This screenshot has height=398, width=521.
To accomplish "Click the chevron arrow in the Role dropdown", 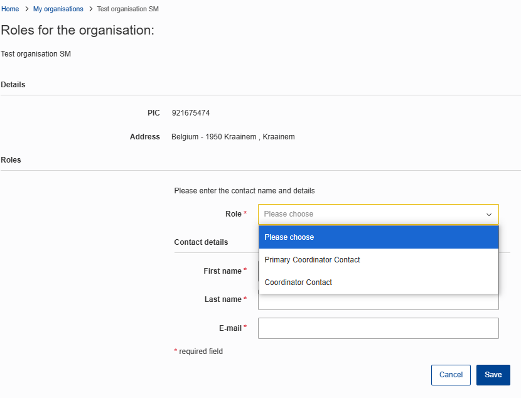I will (x=488, y=215).
